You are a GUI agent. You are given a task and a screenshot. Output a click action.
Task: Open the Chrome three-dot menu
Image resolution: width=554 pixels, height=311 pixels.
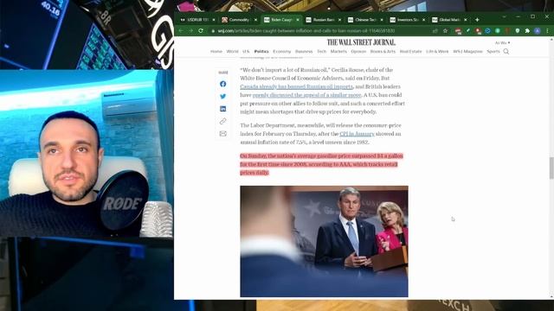(x=547, y=31)
